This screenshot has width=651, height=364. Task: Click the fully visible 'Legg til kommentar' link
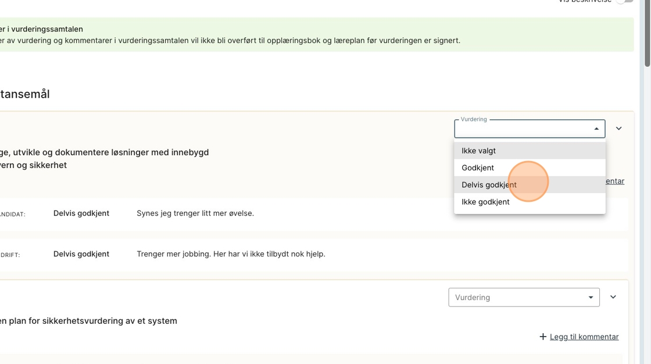click(584, 337)
